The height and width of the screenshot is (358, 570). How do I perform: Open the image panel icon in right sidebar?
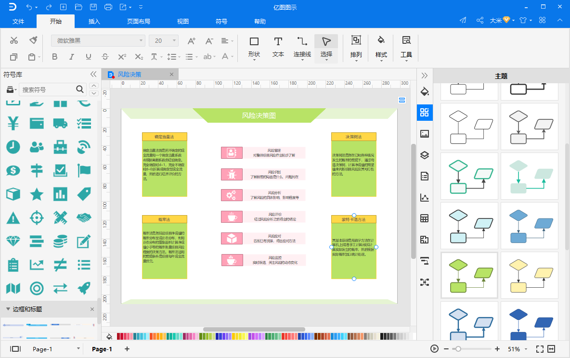(x=424, y=134)
